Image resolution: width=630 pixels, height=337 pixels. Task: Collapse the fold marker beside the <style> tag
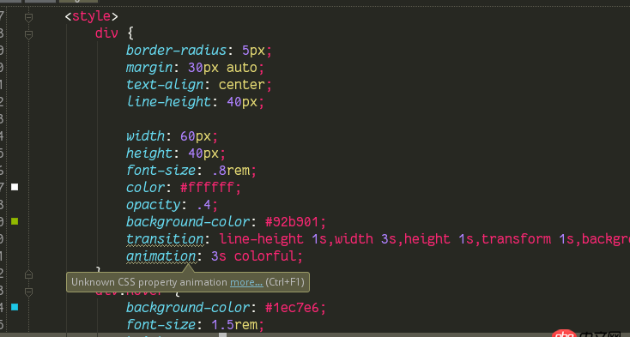pyautogui.click(x=28, y=18)
